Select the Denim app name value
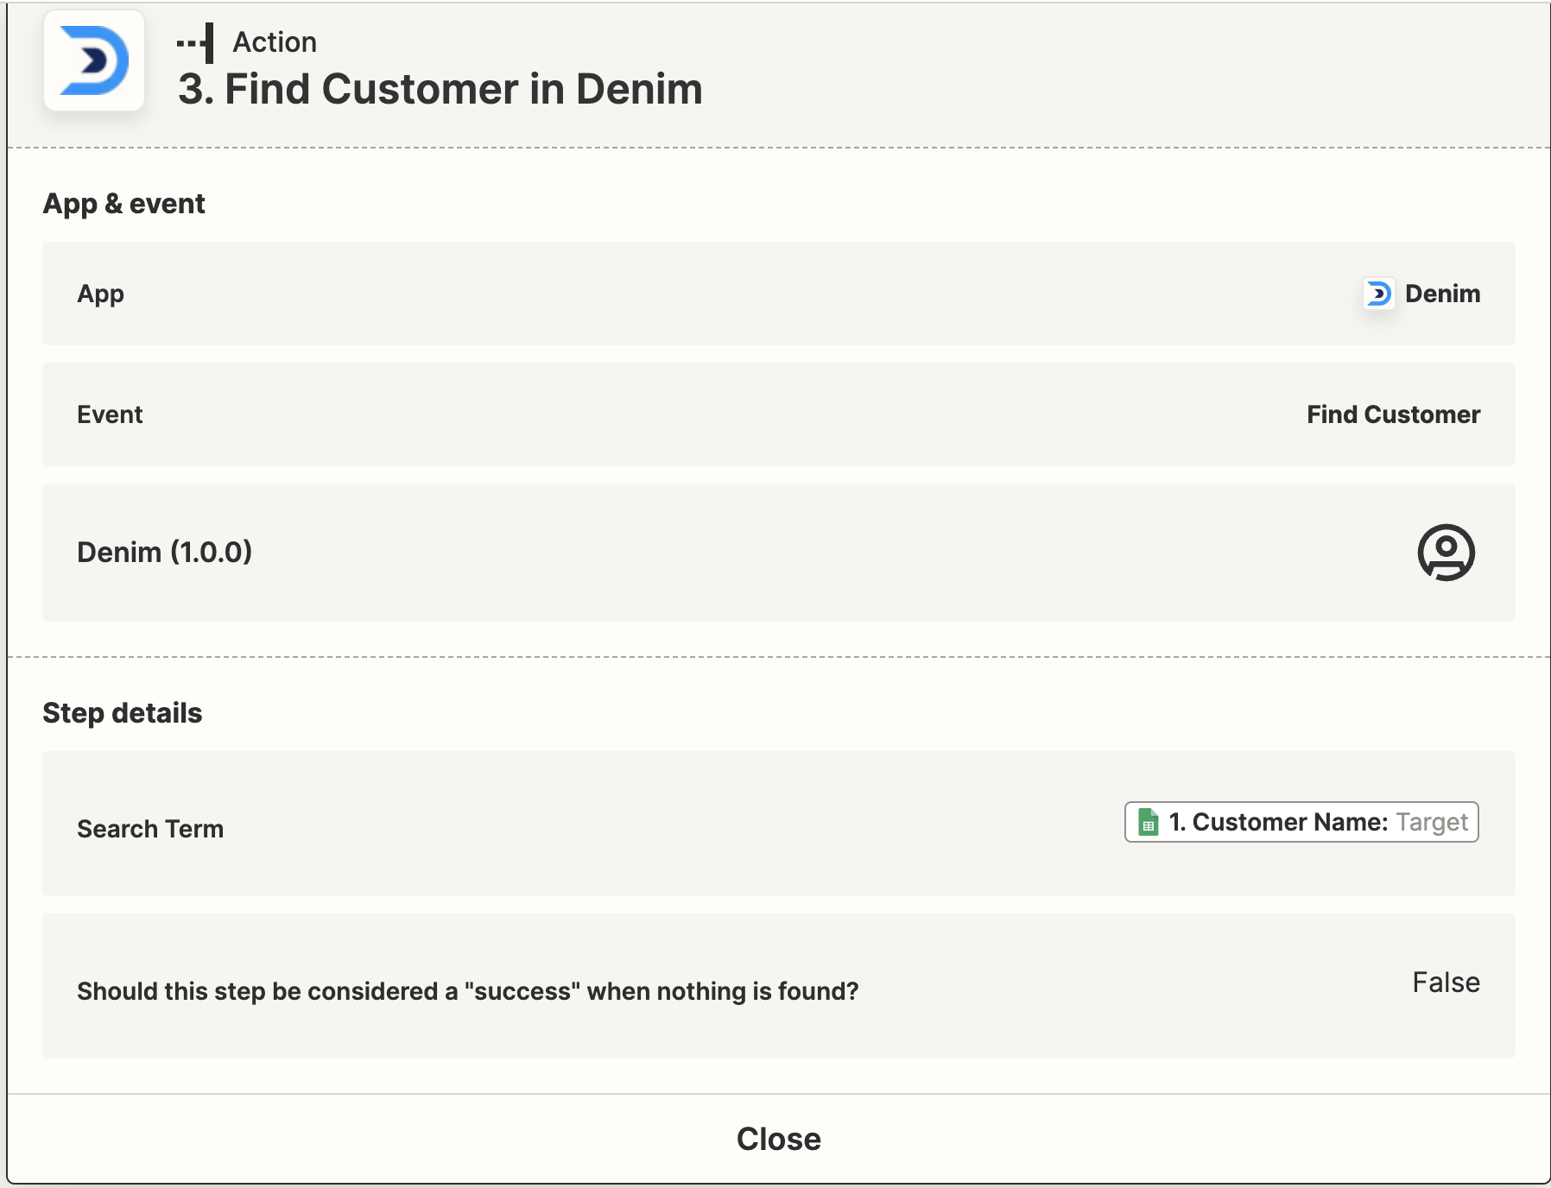This screenshot has width=1551, height=1188. pyautogui.click(x=1442, y=294)
